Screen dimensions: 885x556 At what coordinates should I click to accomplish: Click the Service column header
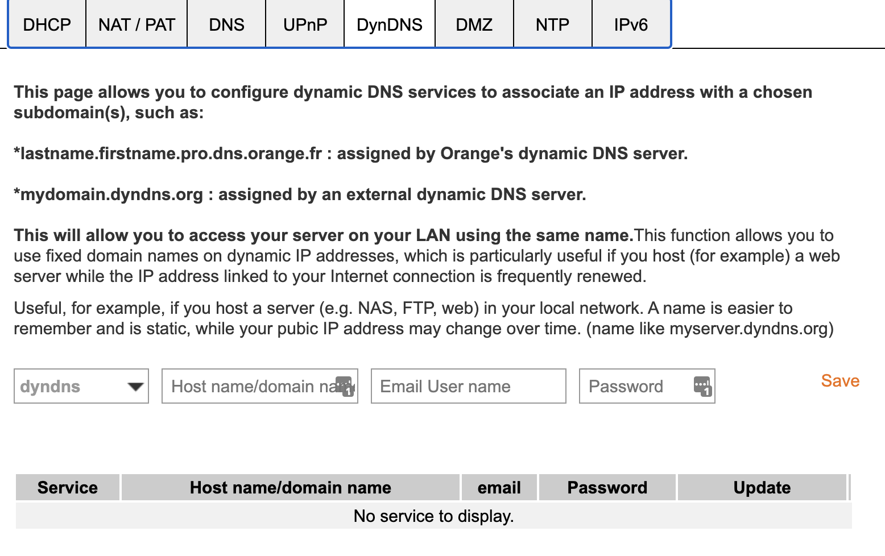(68, 488)
